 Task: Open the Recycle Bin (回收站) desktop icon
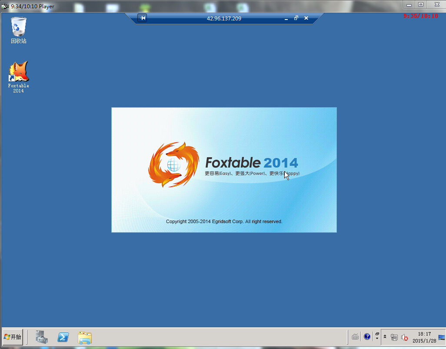[x=19, y=30]
